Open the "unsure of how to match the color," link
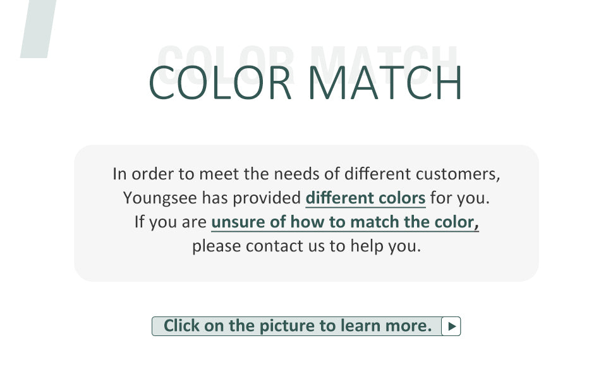Image resolution: width=613 pixels, height=379 pixels. point(345,222)
